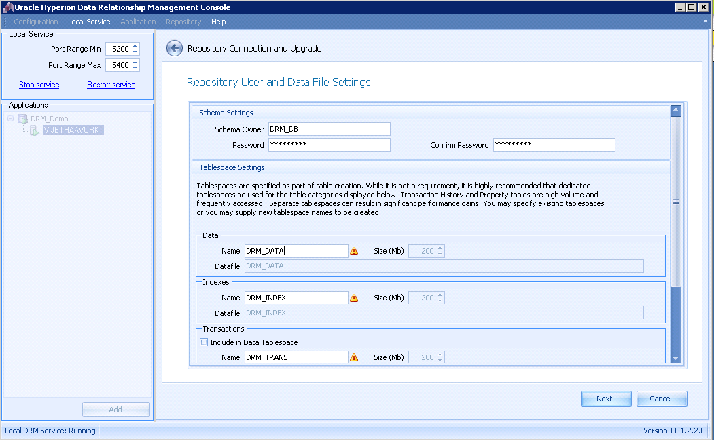Screen dimensions: 714x440
Task: Click the Indexes Datafile field
Action: tap(444, 313)
